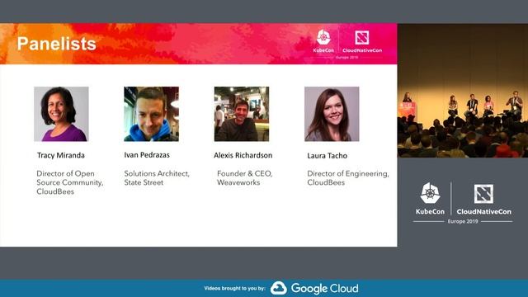Click the name 'Alexis Richardson'
This screenshot has width=528, height=297.
[243, 155]
